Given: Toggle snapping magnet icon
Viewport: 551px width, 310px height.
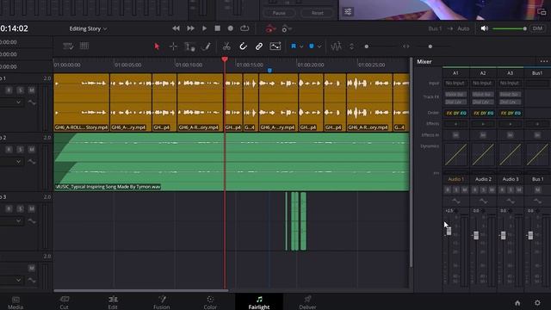Looking at the screenshot, I should tap(243, 46).
